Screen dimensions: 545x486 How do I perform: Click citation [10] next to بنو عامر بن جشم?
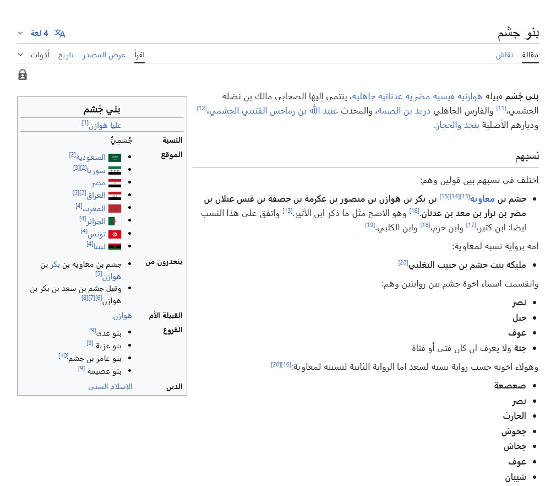pyautogui.click(x=63, y=355)
